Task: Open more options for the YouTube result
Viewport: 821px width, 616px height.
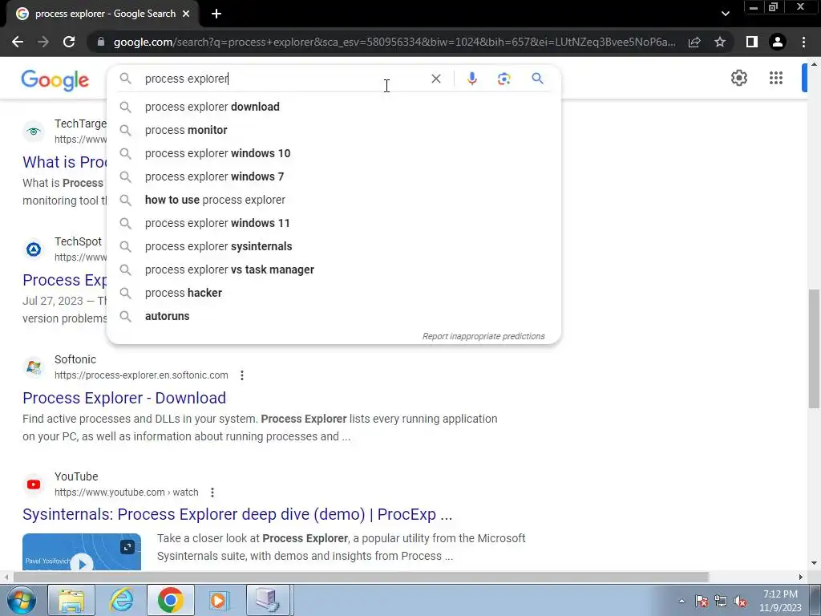Action: click(x=212, y=492)
